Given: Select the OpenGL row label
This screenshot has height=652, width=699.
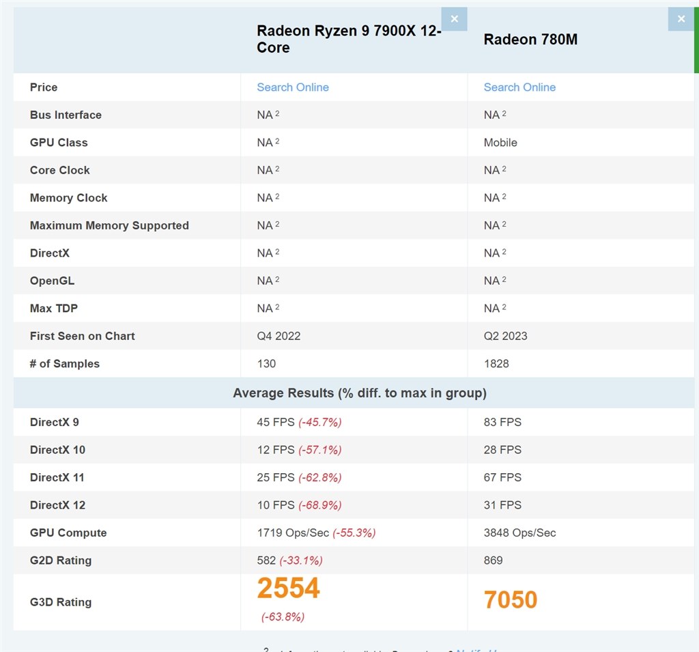Looking at the screenshot, I should tap(52, 281).
